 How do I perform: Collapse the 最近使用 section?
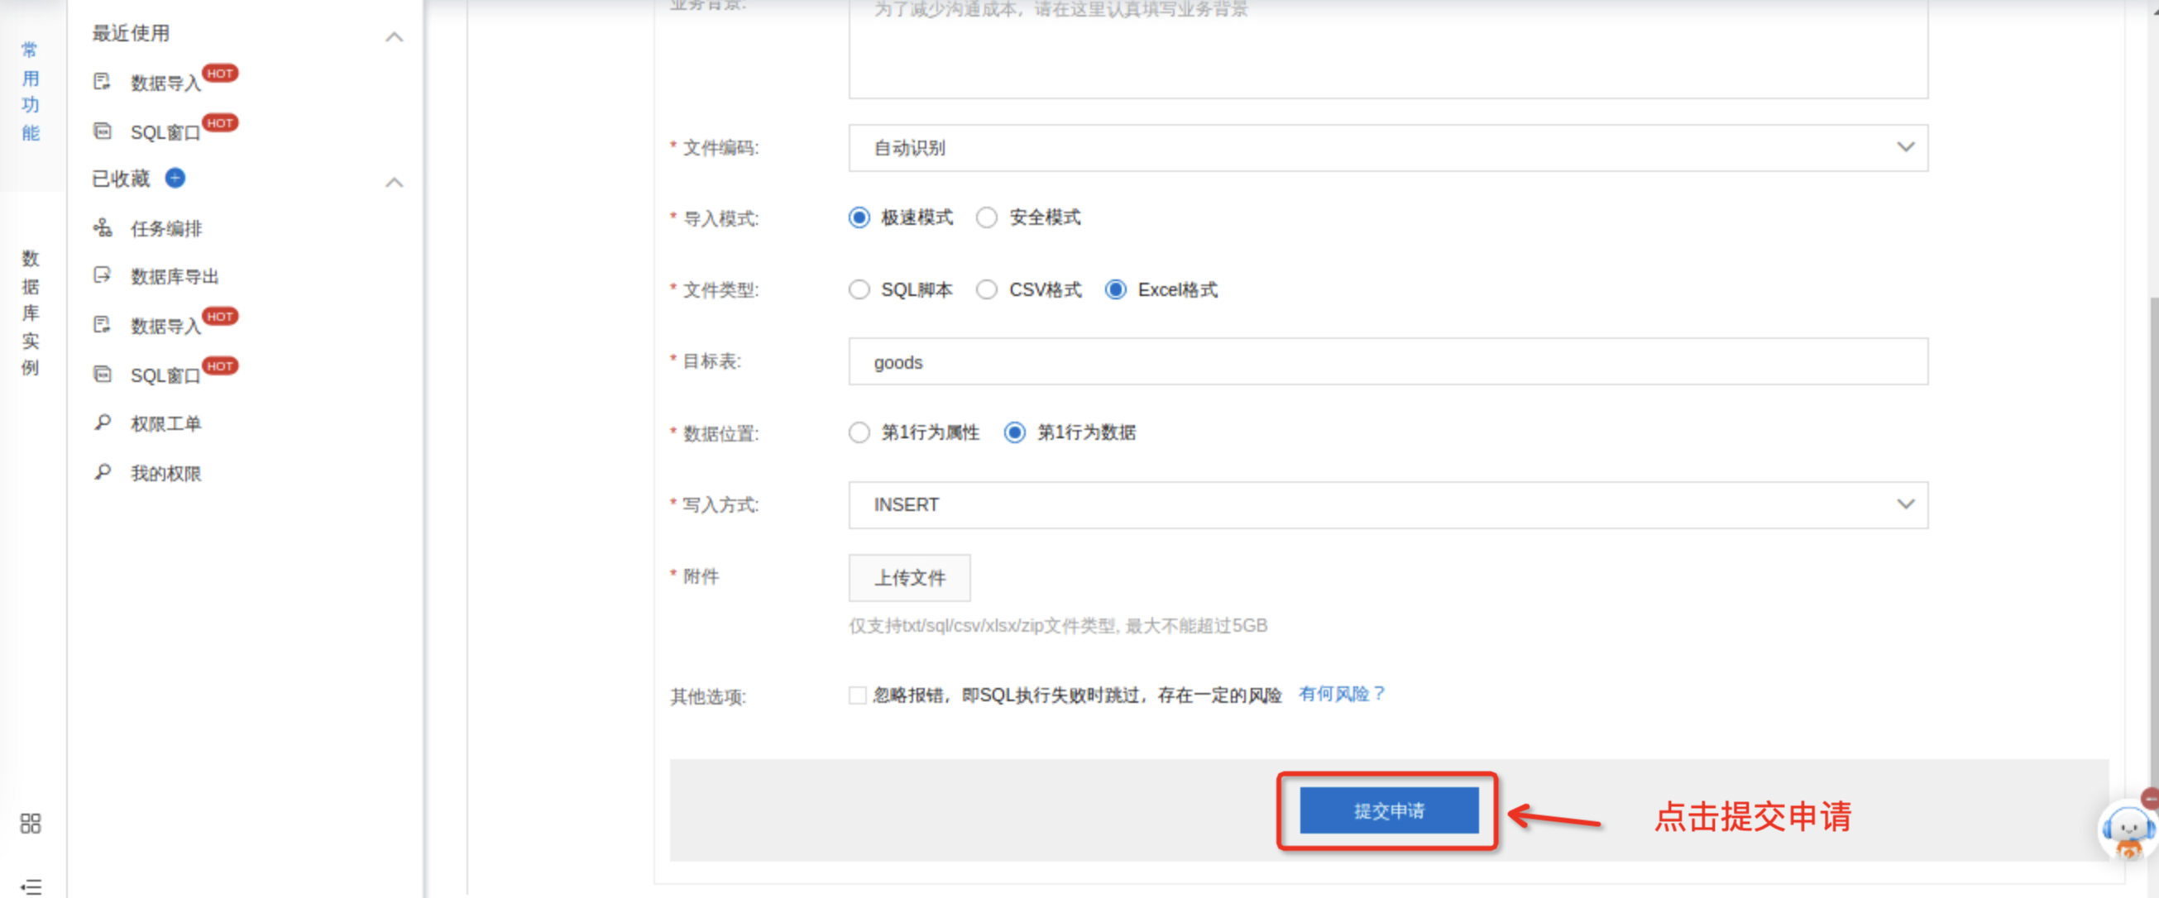(x=394, y=37)
